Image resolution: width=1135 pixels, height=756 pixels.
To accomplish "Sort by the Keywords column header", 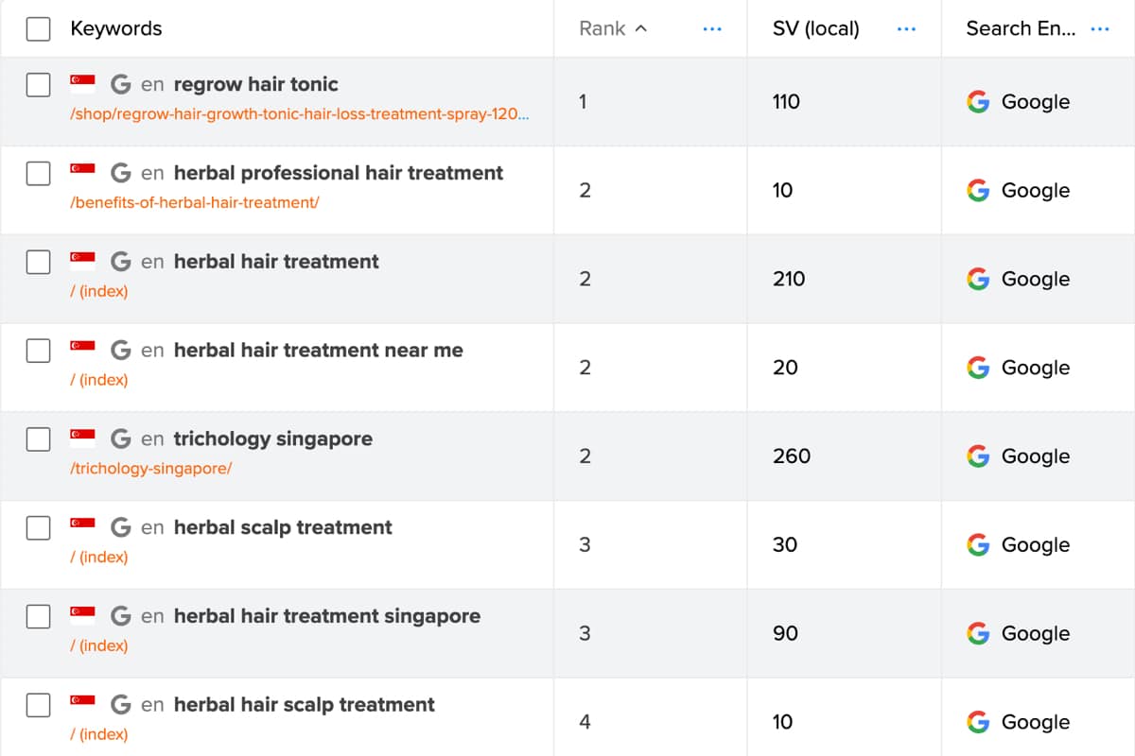I will point(115,28).
